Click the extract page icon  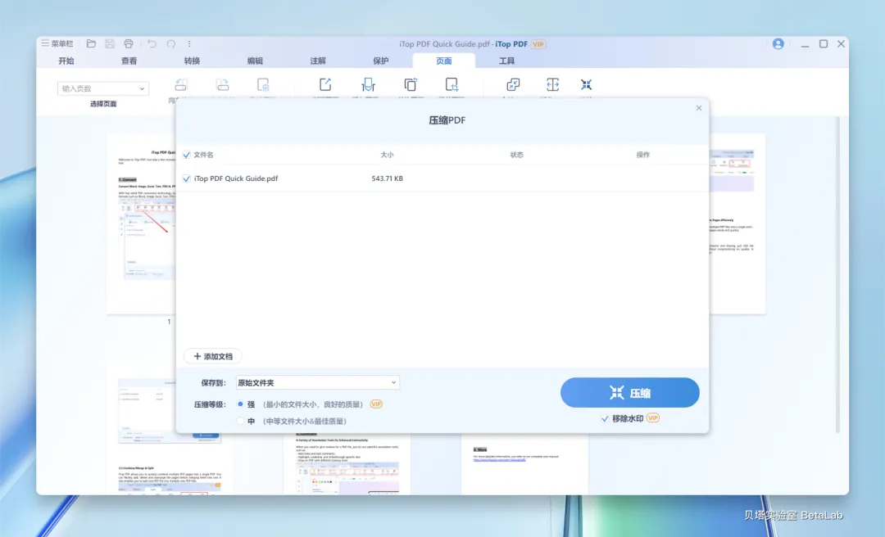pos(325,84)
